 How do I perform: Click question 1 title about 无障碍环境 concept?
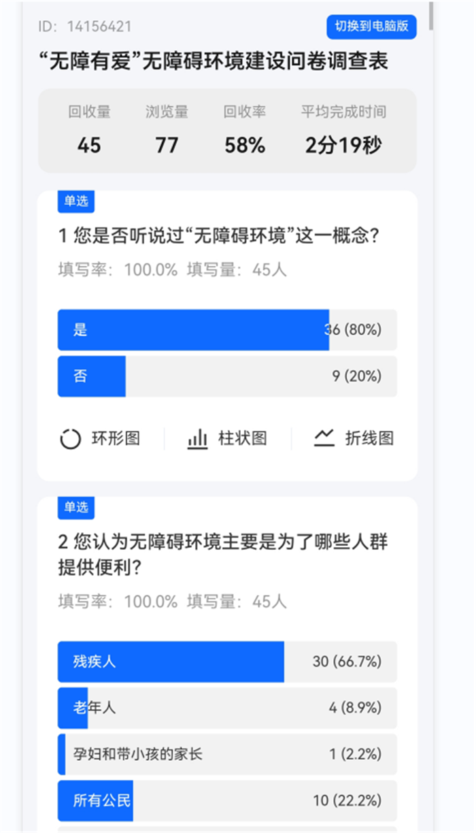click(218, 236)
